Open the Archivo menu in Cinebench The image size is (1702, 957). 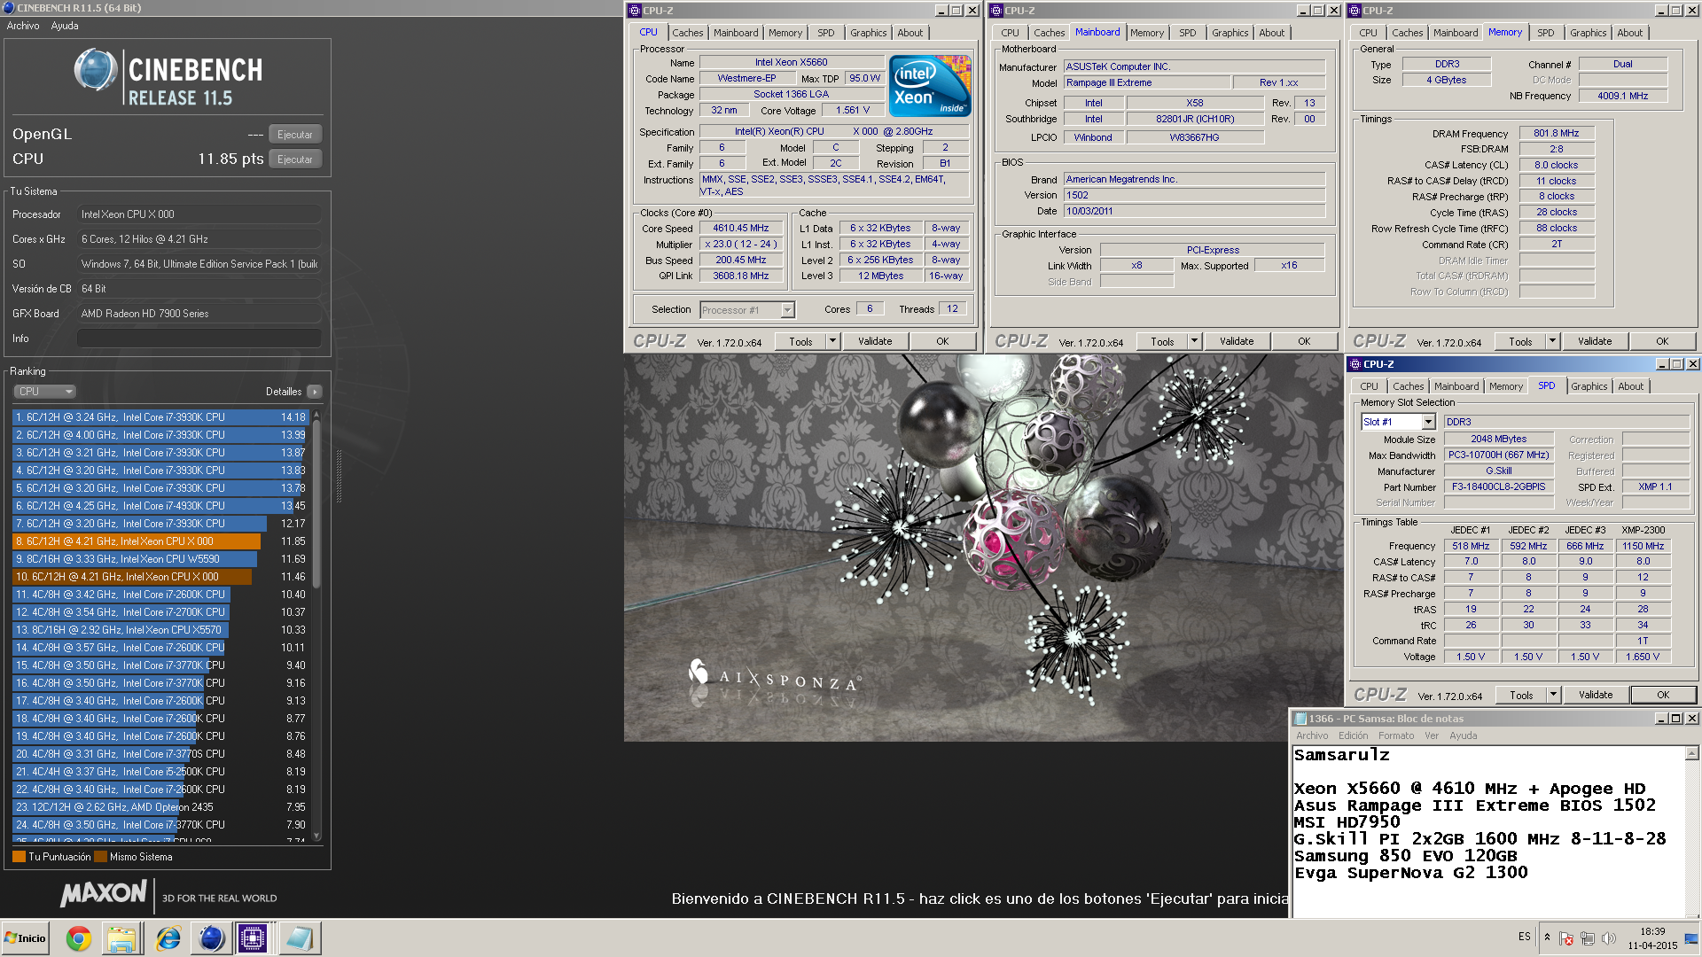click(x=23, y=26)
